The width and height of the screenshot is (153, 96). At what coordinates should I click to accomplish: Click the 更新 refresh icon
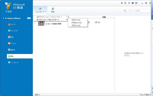point(53,9)
